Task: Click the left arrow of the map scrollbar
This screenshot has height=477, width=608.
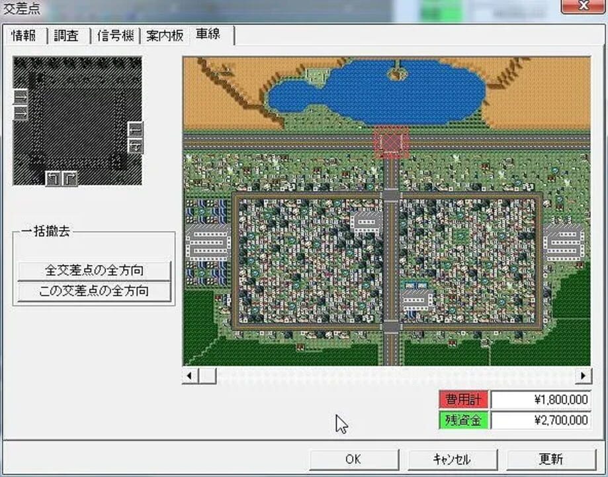Action: 190,375
